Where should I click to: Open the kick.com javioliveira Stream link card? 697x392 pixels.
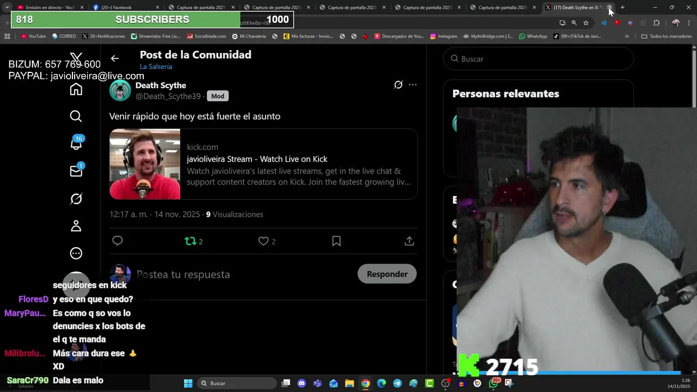pyautogui.click(x=264, y=164)
